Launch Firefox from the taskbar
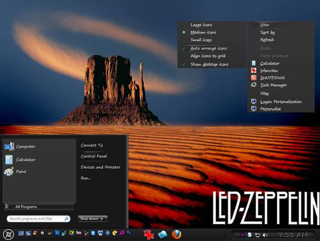This screenshot has width=320, height=241. click(177, 234)
